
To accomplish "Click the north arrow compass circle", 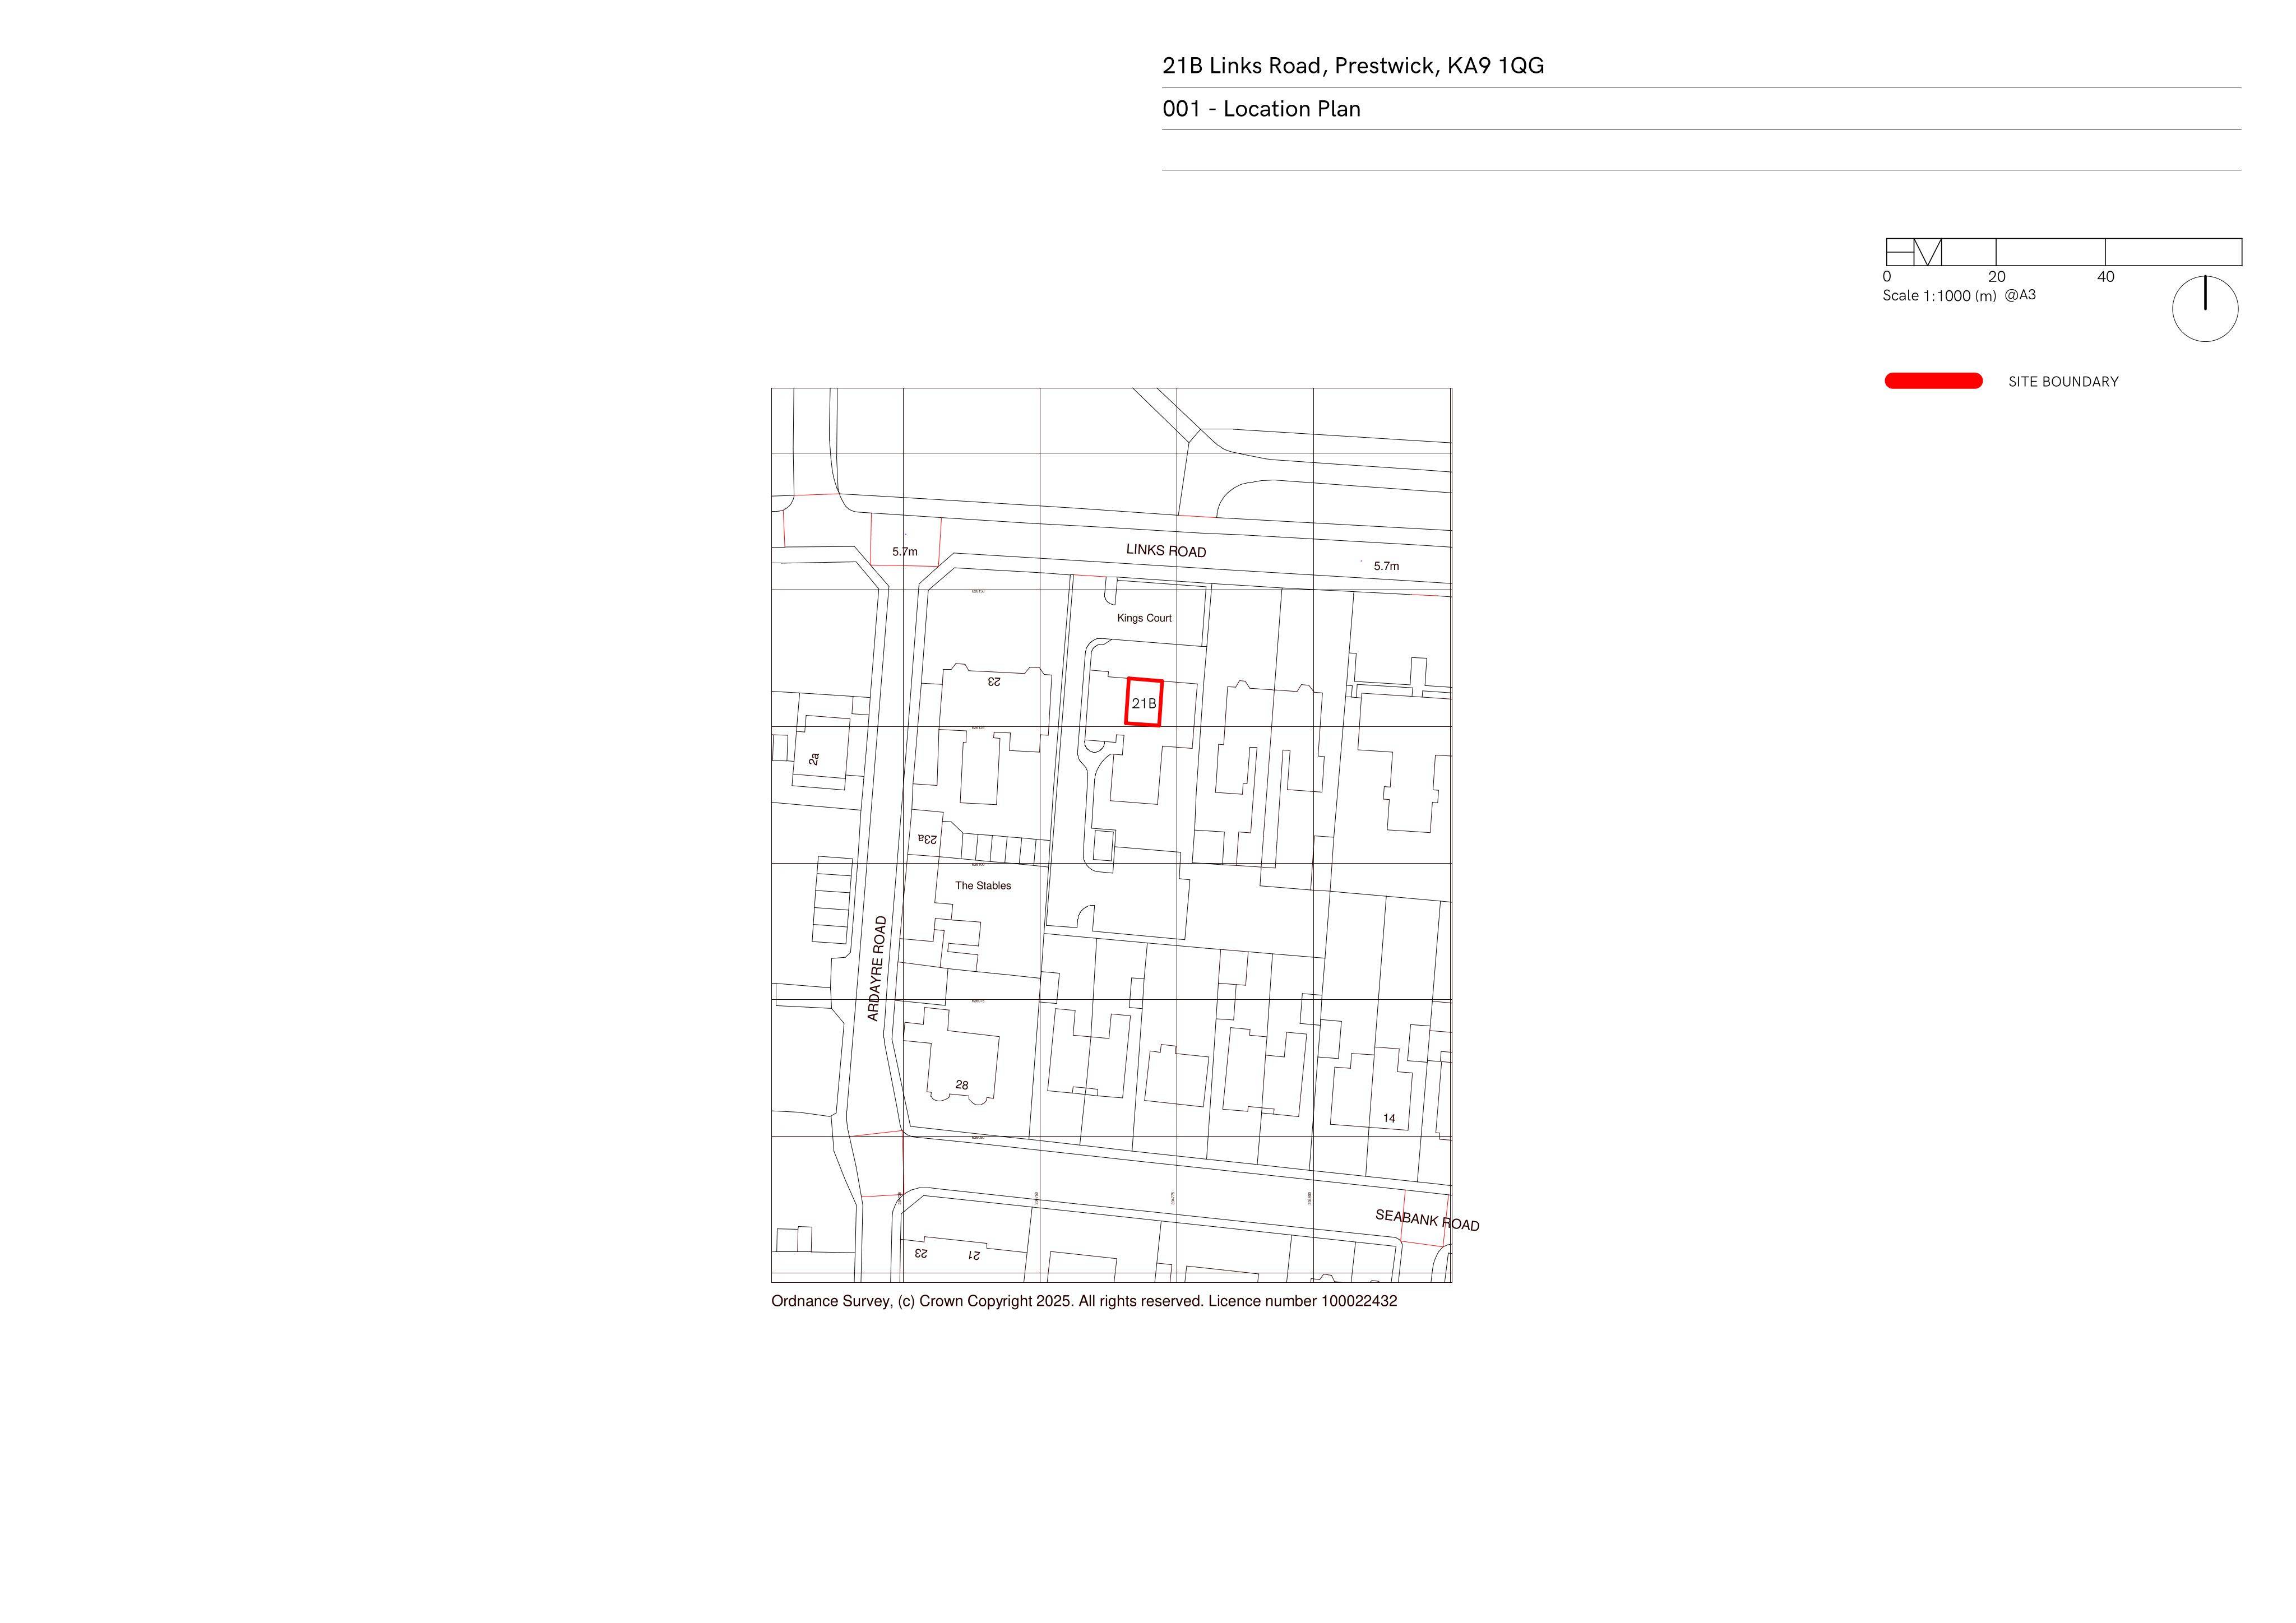I will 2205,309.
